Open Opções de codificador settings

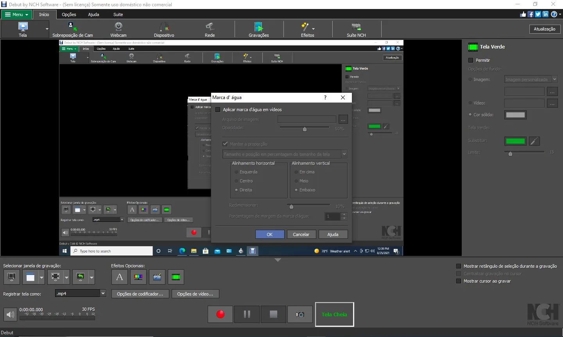tap(140, 294)
